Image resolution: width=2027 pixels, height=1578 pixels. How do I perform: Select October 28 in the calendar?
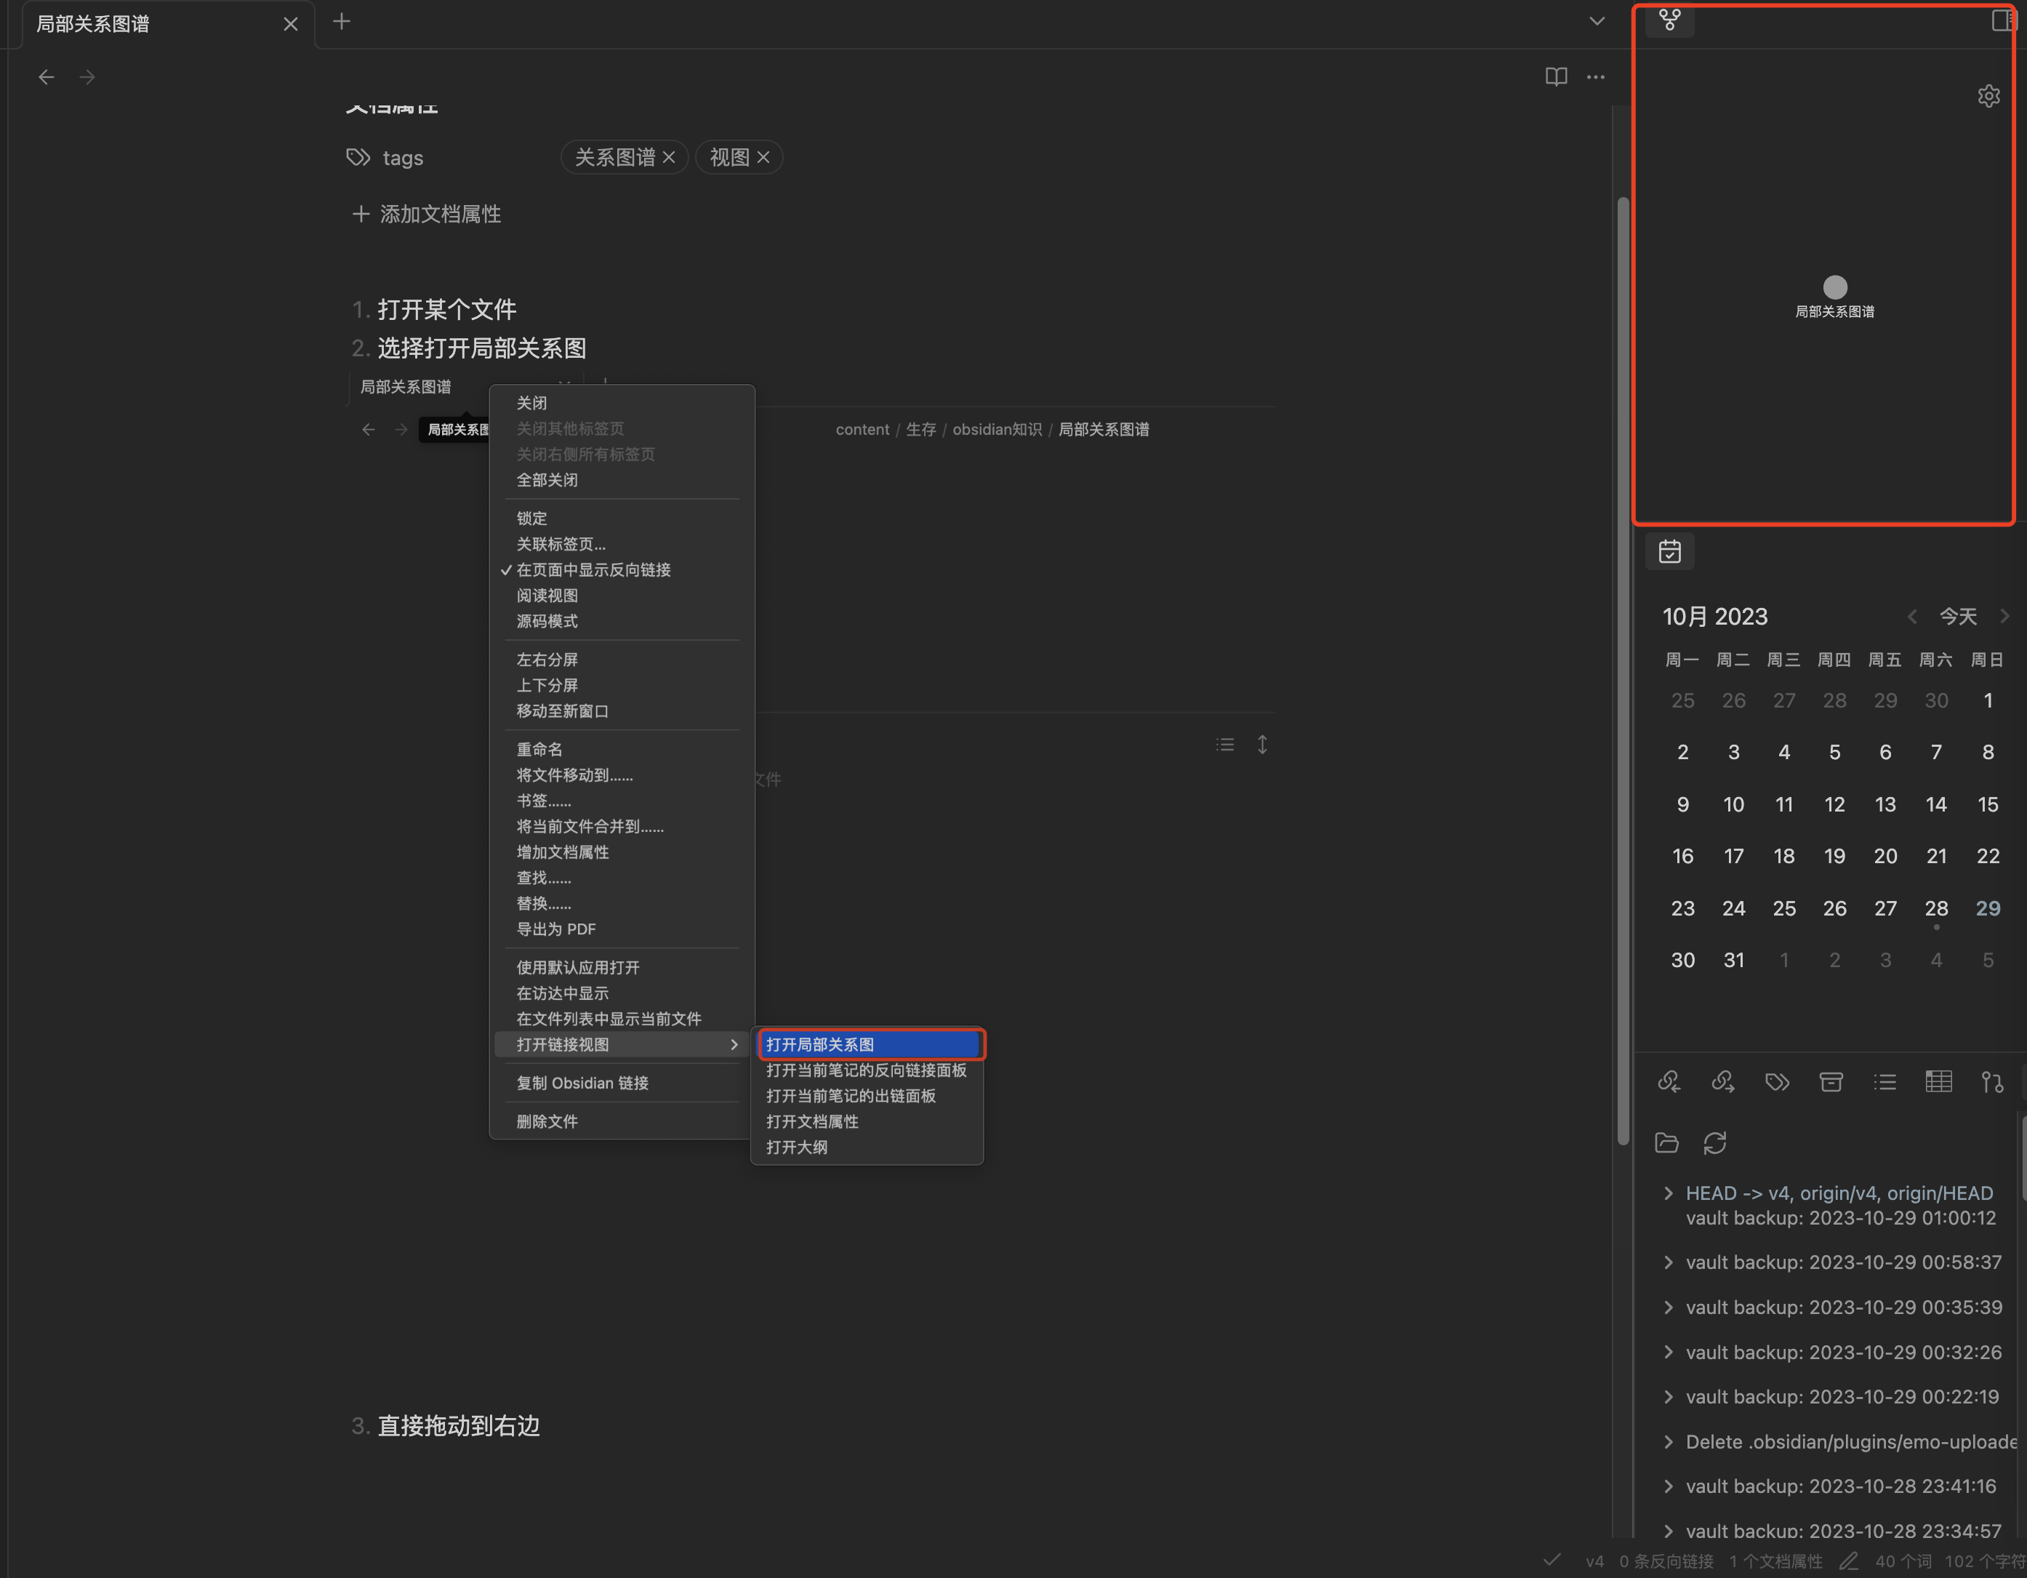pyautogui.click(x=1935, y=908)
